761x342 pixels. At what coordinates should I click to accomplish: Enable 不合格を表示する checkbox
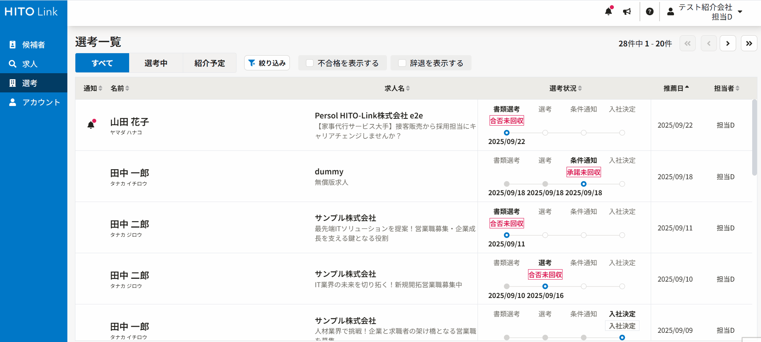tap(310, 63)
